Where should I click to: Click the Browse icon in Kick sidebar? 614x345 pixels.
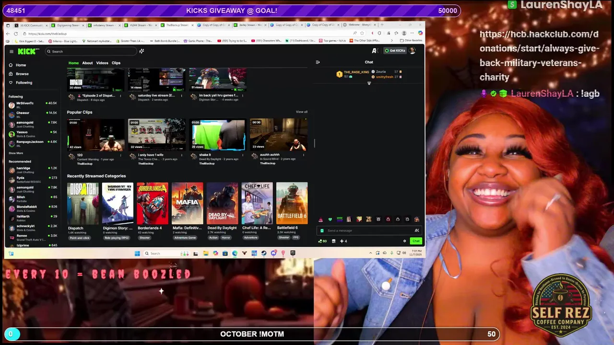click(x=11, y=74)
